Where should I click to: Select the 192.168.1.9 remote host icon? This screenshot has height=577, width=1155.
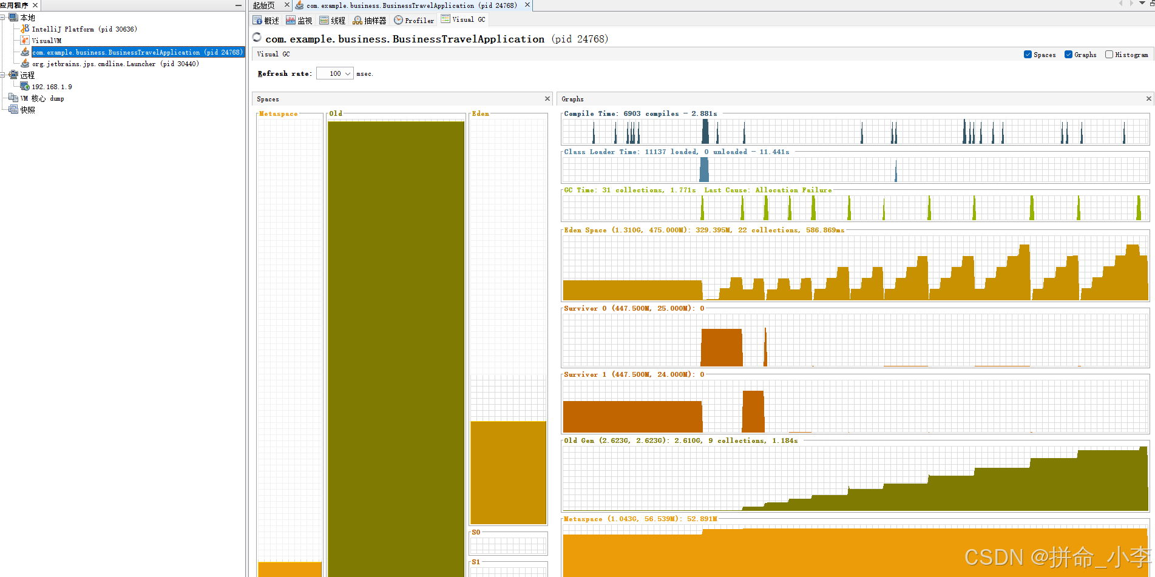(x=25, y=86)
